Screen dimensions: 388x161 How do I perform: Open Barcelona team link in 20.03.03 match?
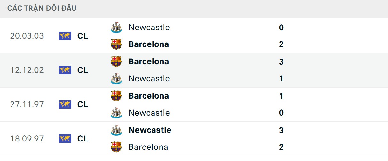click(x=148, y=44)
